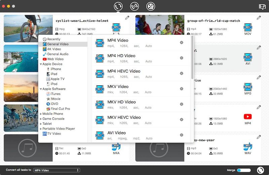Open settings gear for MP4 HEVC Video
The width and height of the screenshot is (269, 175).
[x=182, y=73]
